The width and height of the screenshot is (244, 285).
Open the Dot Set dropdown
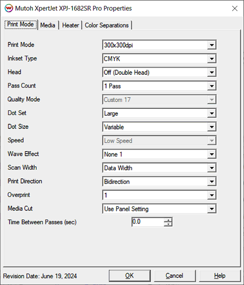[159, 114]
